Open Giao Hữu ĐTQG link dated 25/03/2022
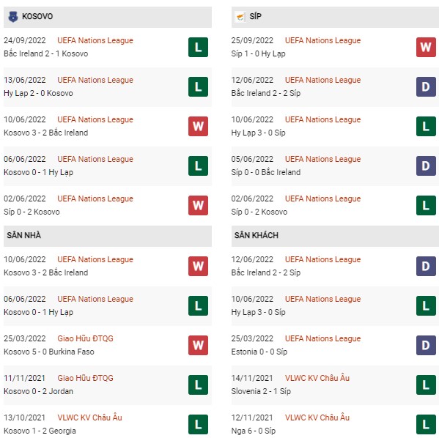 pyautogui.click(x=86, y=338)
